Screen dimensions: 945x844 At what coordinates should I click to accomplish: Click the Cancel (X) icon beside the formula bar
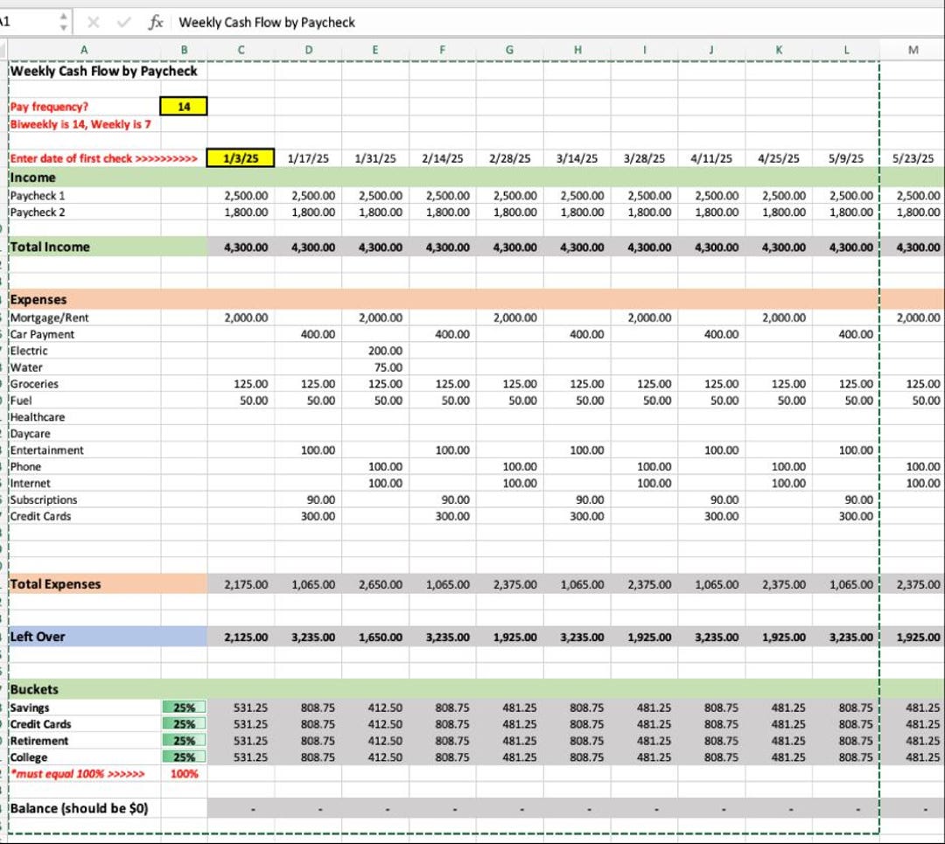[93, 22]
